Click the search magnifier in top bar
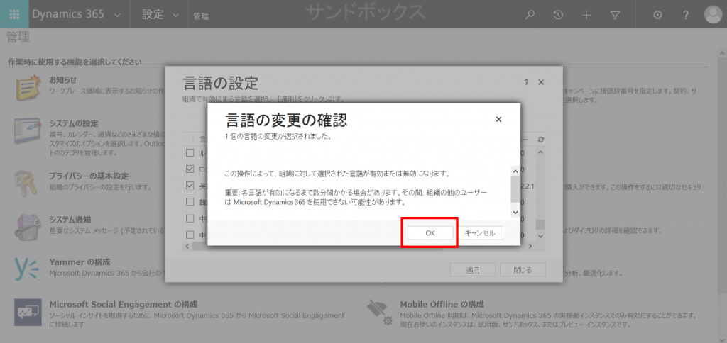727x343 pixels. pyautogui.click(x=530, y=15)
